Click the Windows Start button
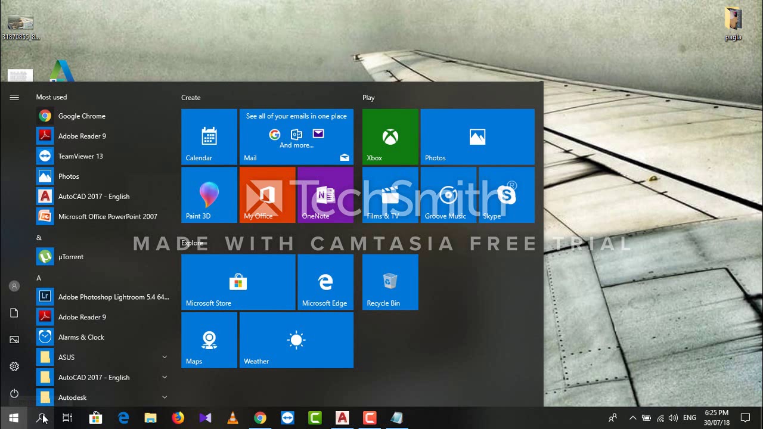This screenshot has width=763, height=429. (x=14, y=418)
